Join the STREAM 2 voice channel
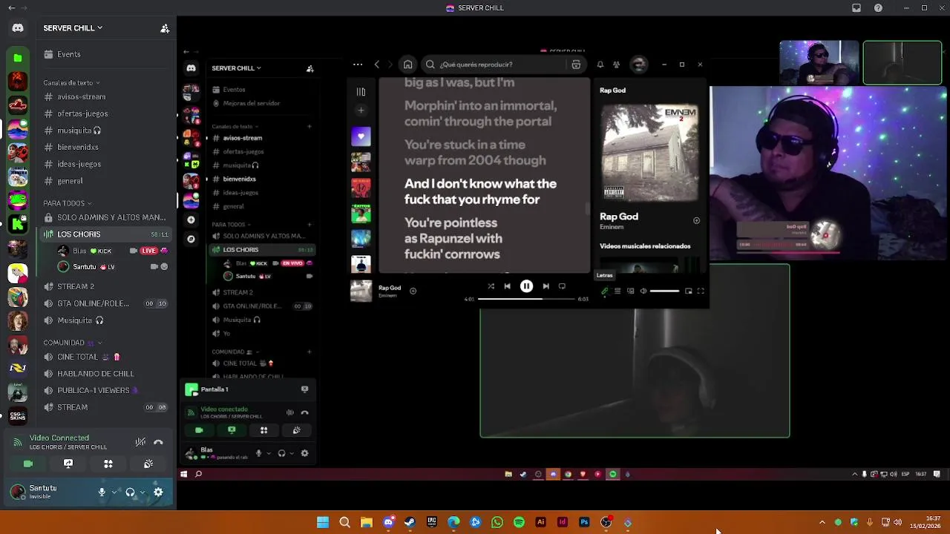The image size is (950, 534). coord(104,286)
